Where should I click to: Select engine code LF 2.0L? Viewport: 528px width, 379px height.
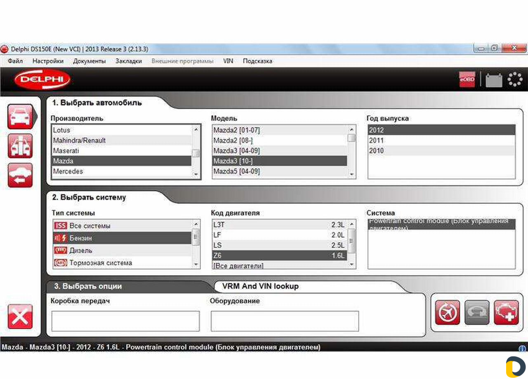coord(280,235)
